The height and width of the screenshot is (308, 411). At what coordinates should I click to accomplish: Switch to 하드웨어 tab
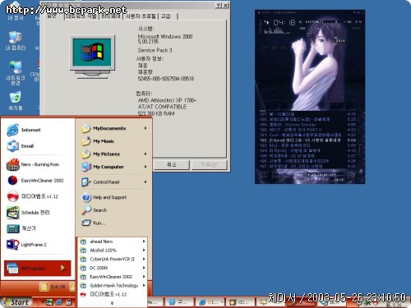click(x=110, y=16)
